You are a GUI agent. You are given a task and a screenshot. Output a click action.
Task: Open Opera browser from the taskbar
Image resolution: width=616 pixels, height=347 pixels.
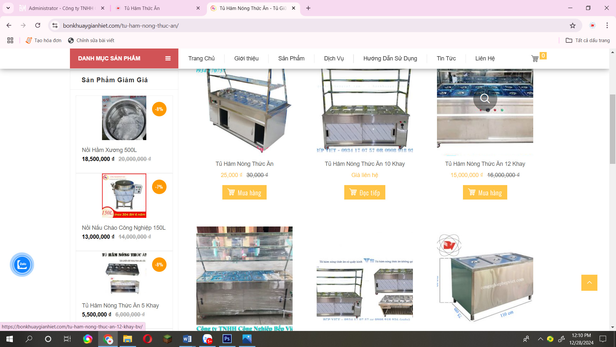148,339
